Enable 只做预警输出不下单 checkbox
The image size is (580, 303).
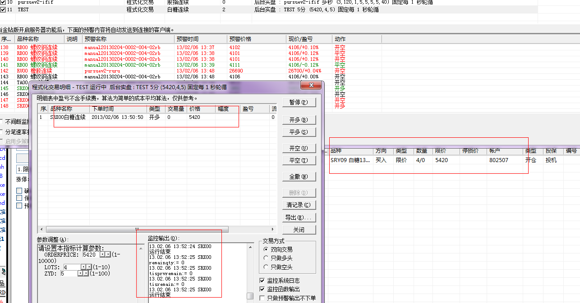point(262,298)
